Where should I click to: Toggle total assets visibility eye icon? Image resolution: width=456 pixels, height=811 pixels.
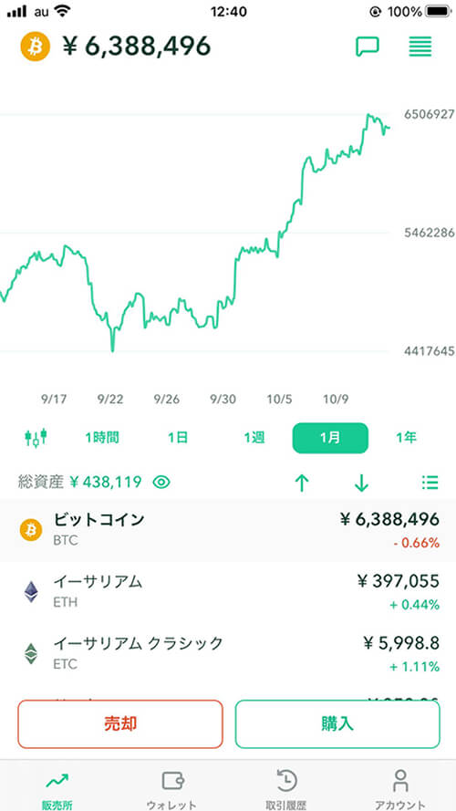[161, 483]
